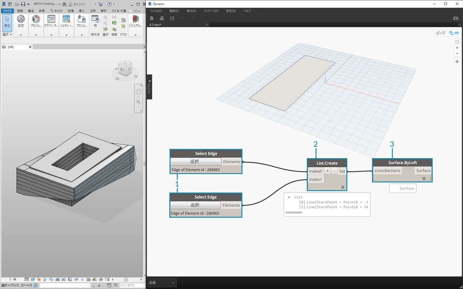
Task: Save the Revit project with the disk icon
Action: coord(23,4)
